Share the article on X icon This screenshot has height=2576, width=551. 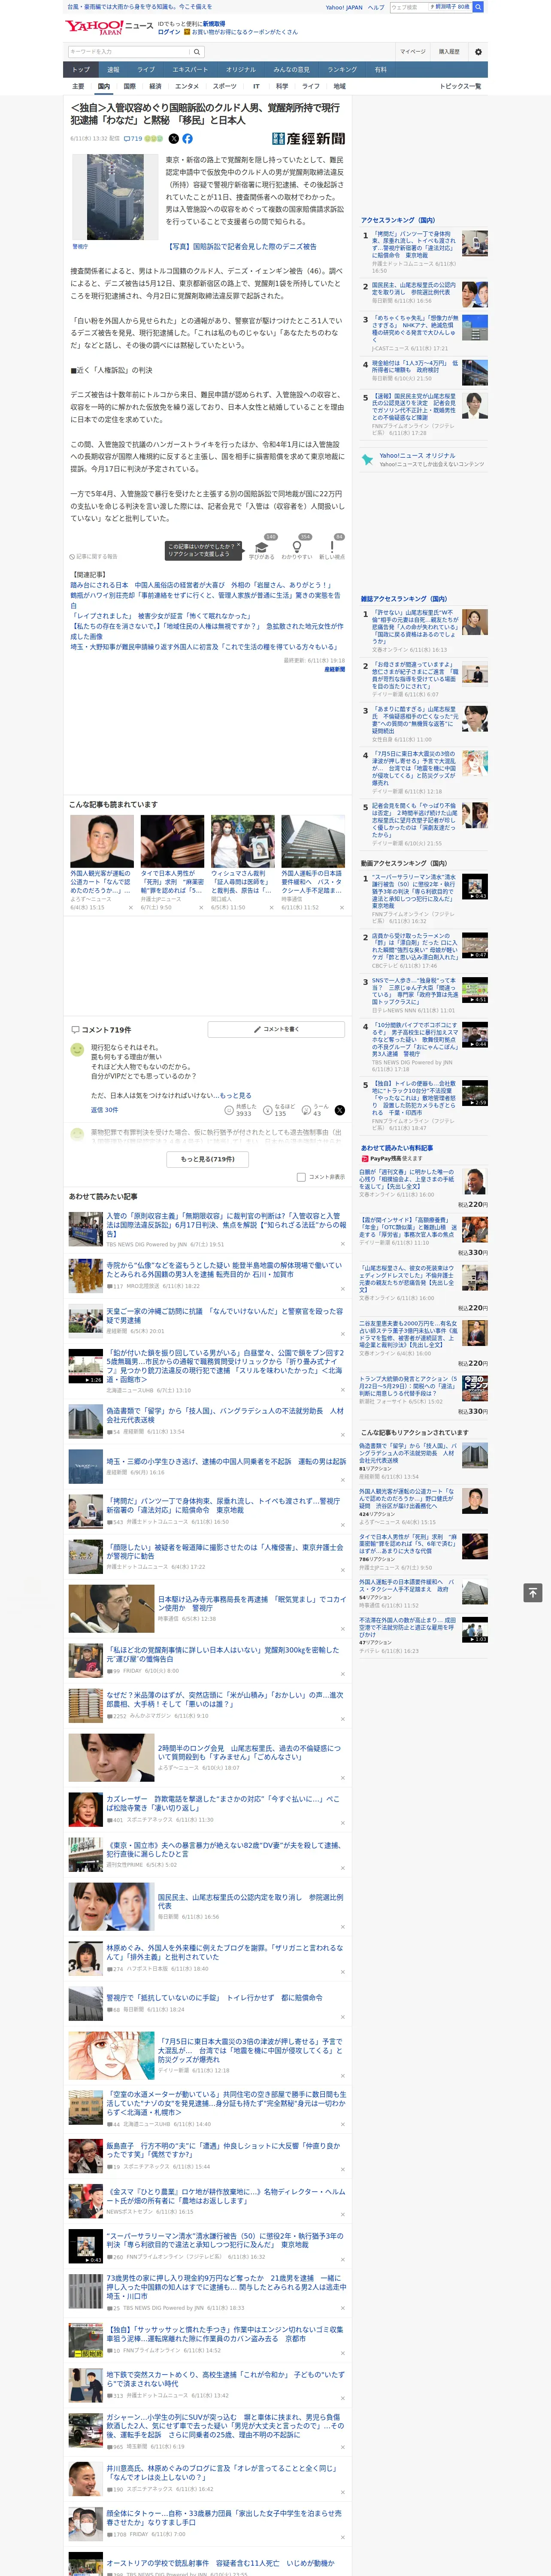pyautogui.click(x=174, y=139)
